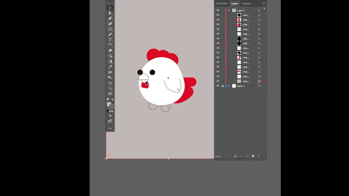Open Edit Toolbar three-dots button

pos(110,128)
